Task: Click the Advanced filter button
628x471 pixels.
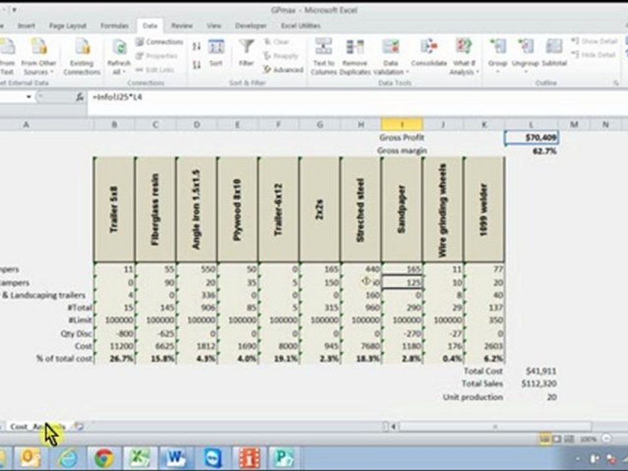Action: [283, 70]
